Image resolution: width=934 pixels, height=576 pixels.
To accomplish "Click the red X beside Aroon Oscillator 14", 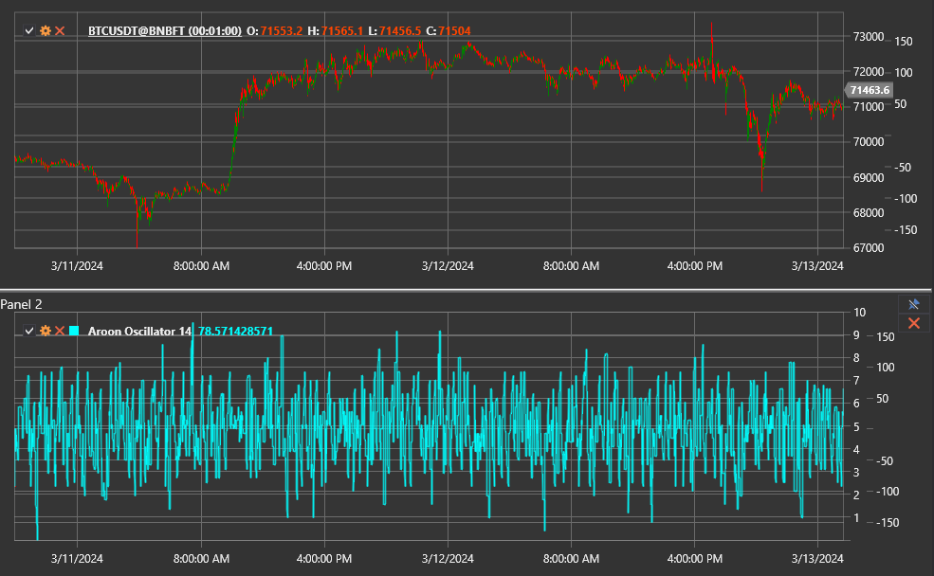I will click(59, 332).
